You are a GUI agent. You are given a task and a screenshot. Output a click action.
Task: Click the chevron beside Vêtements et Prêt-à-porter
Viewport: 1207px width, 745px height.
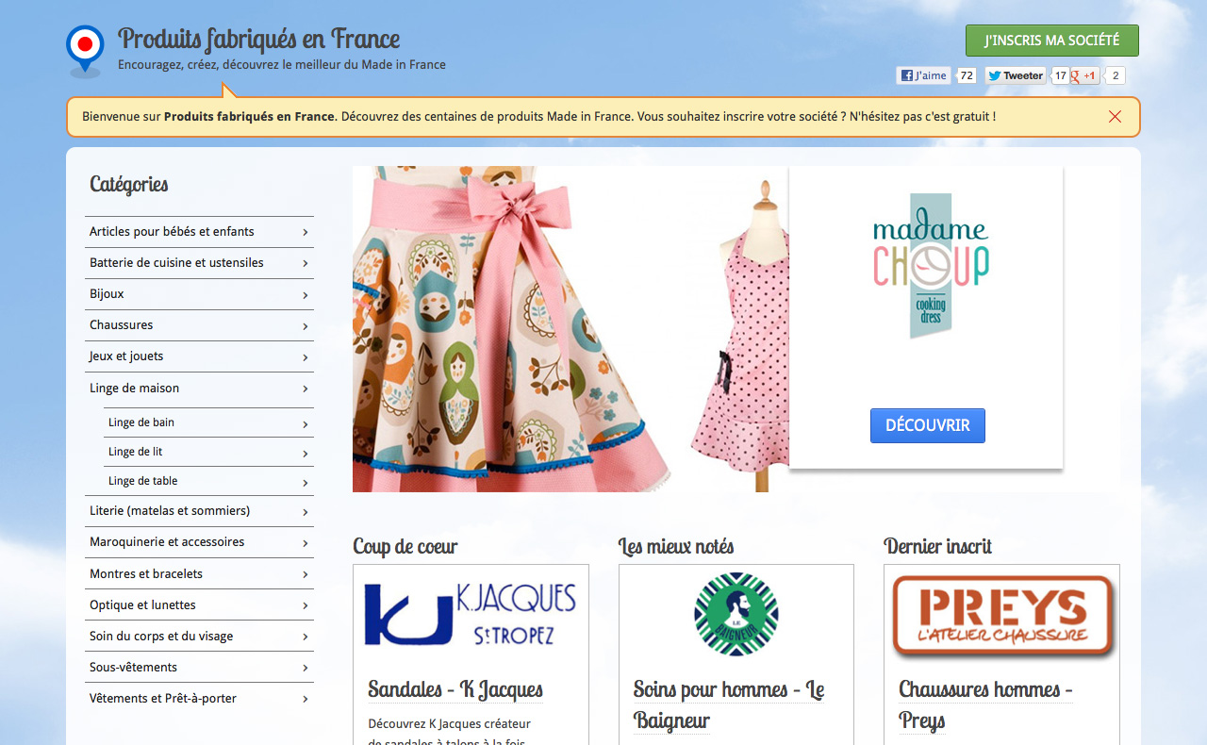(306, 700)
